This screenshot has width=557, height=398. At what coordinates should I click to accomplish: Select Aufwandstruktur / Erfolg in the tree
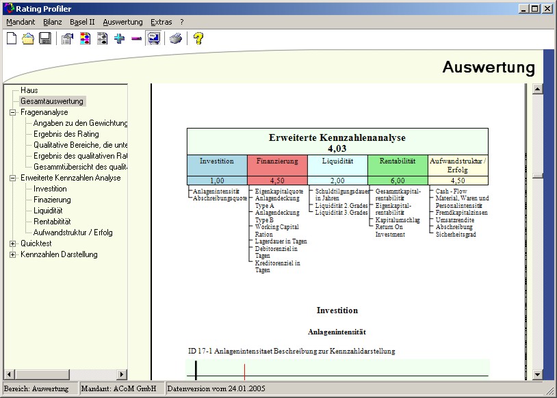tap(73, 233)
